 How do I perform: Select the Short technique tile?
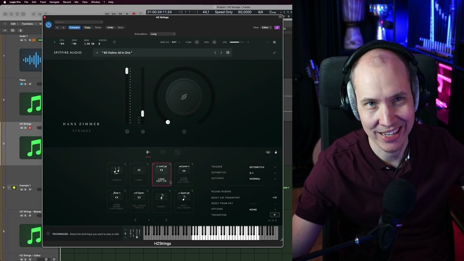click(162, 201)
